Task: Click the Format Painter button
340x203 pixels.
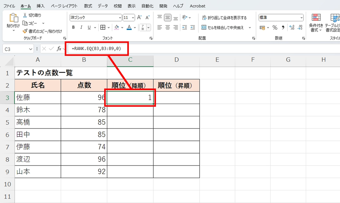Action: [42, 31]
